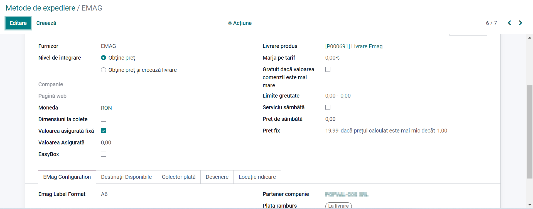
Task: Click the Companie field label
Action: (51, 84)
